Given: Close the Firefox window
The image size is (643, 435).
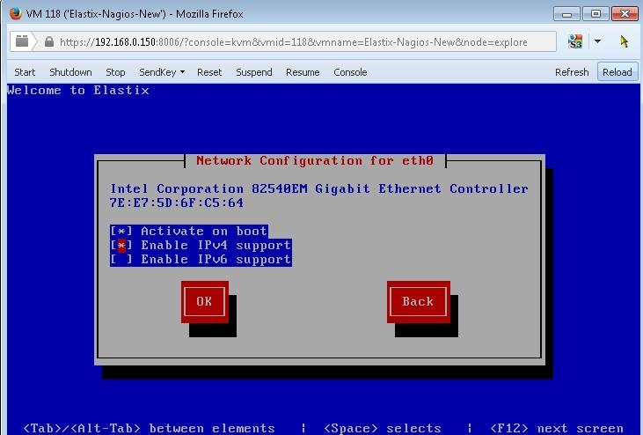Looking at the screenshot, I should coord(625,14).
